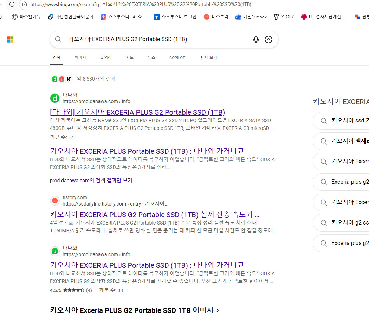369x315 pixels.
Task: Click the black K source icon near result count
Action: (x=69, y=79)
